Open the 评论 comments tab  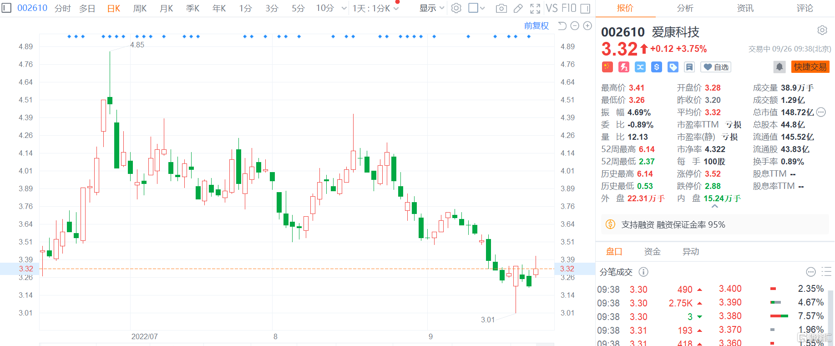point(805,8)
